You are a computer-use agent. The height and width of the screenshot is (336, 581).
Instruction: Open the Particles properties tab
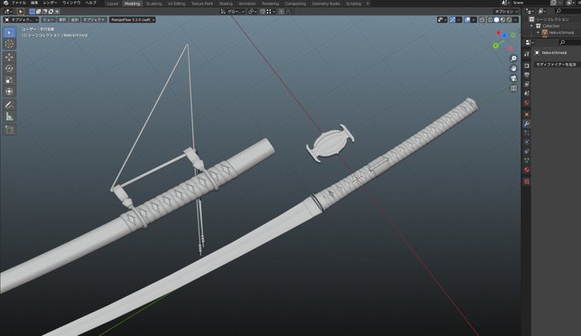tap(526, 133)
